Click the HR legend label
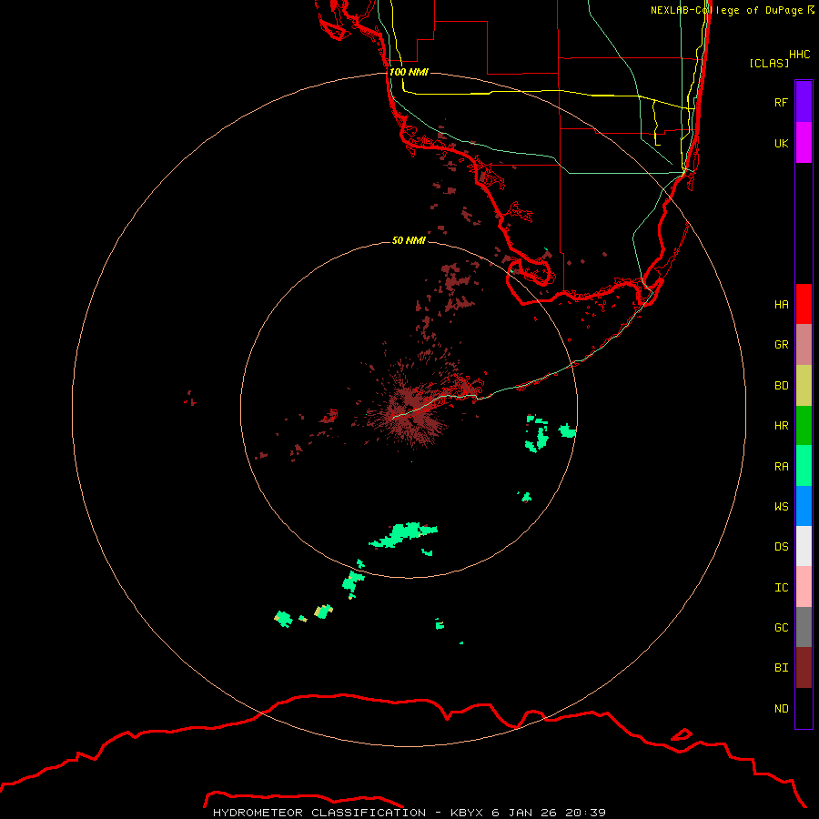The width and height of the screenshot is (819, 819). 782,426
